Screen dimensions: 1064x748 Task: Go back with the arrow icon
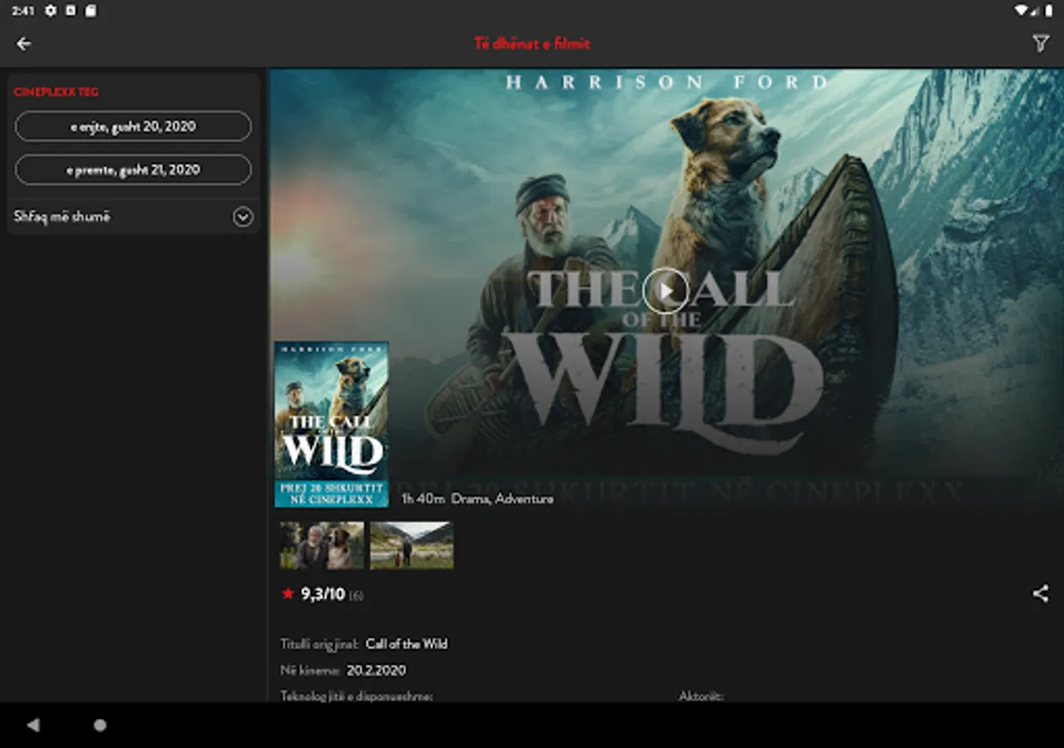click(x=23, y=44)
